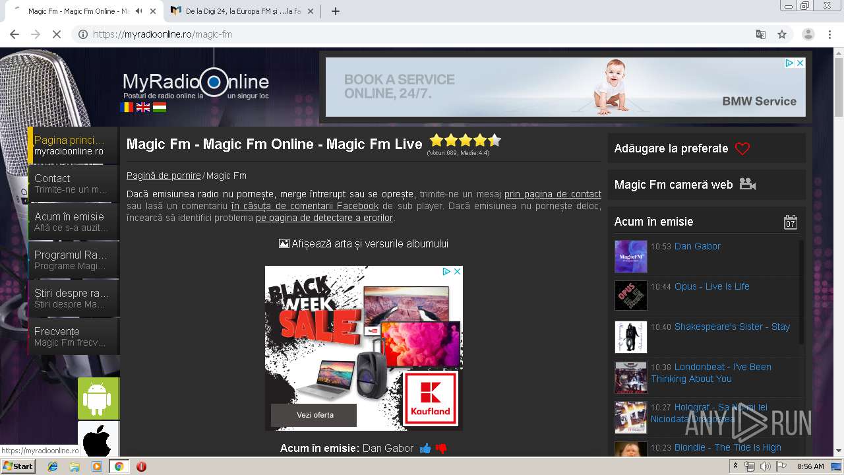844x475 pixels.
Task: Click the MyRadioOnline logo
Action: (x=196, y=83)
